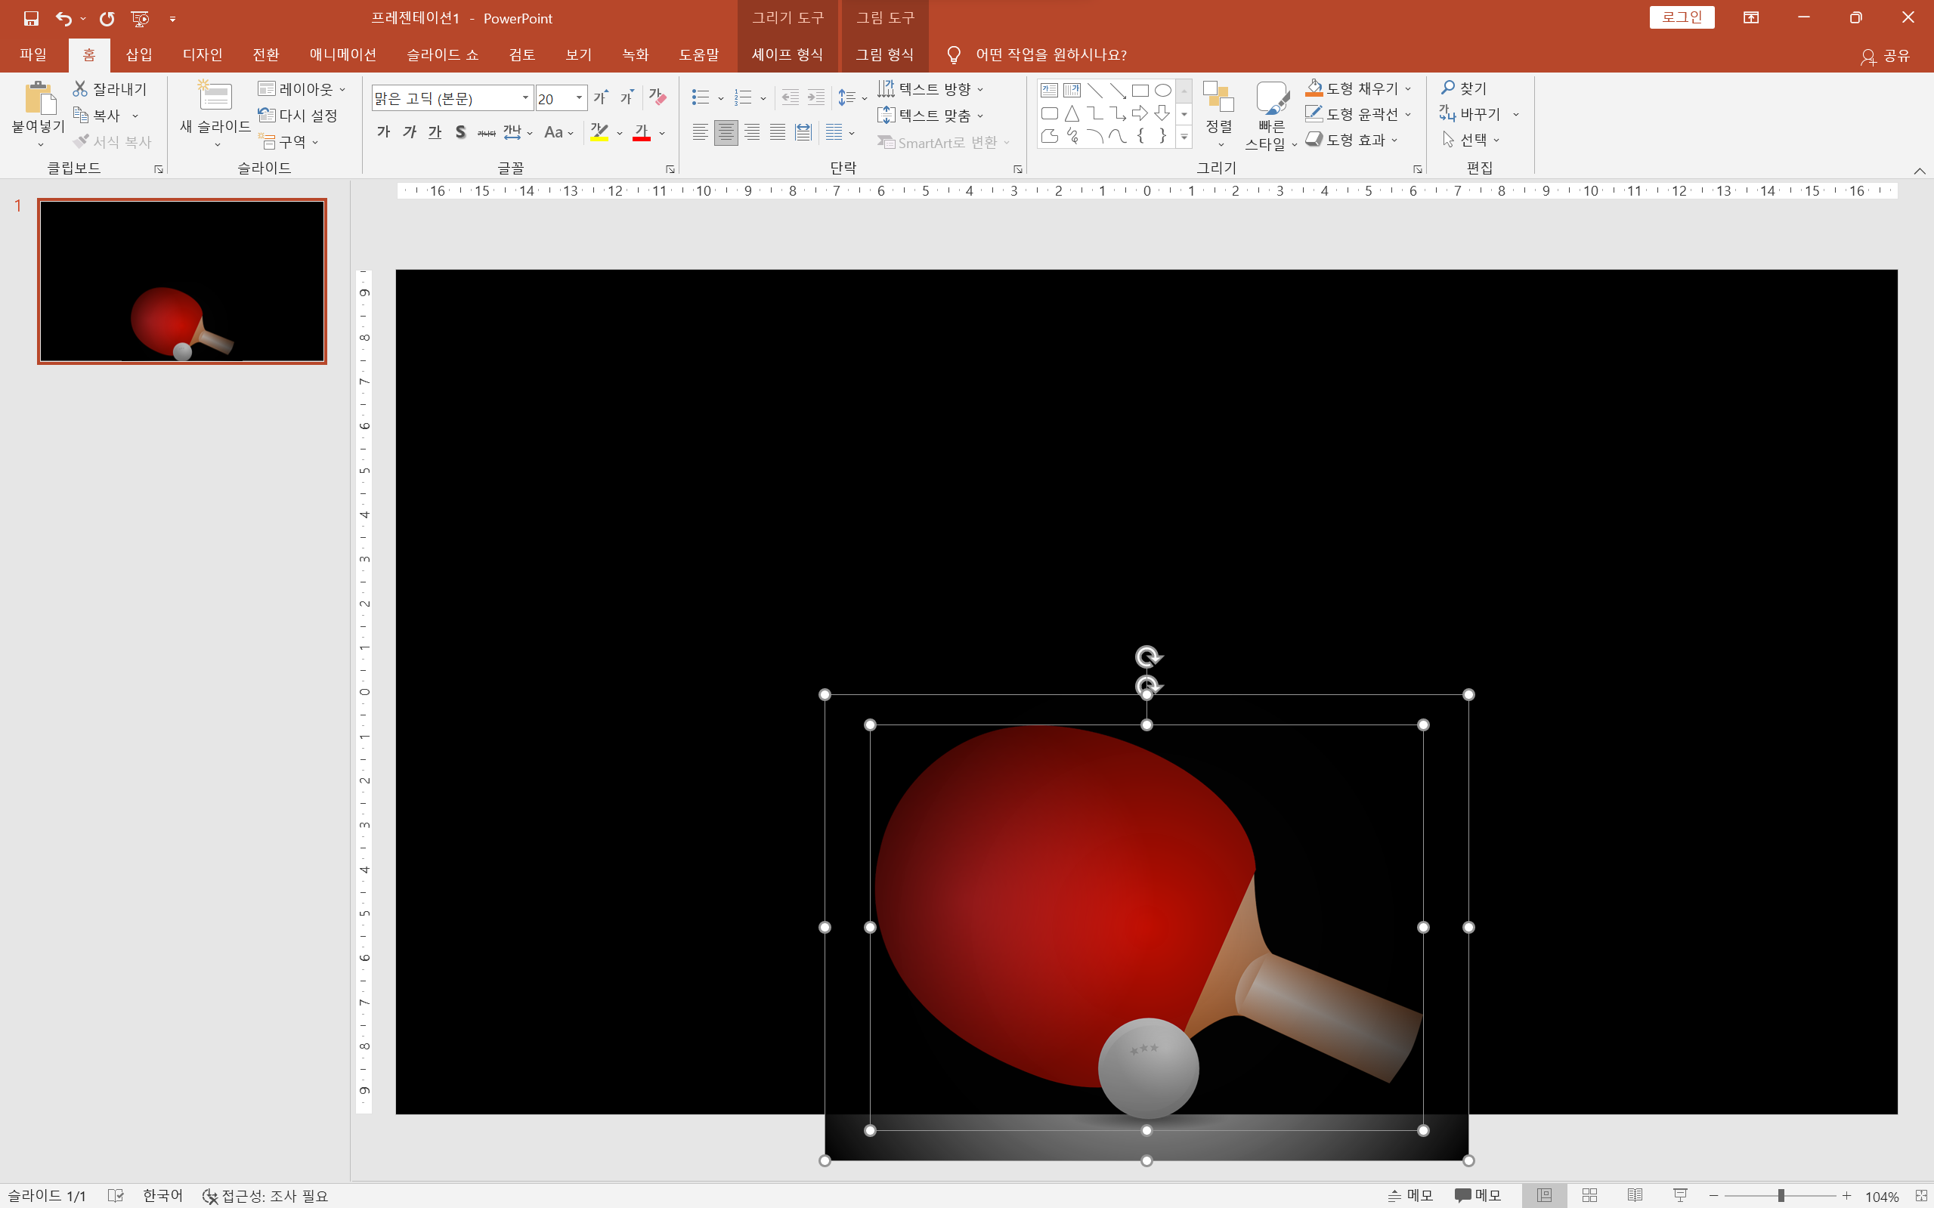Enable center text alignment
1934x1208 pixels.
pyautogui.click(x=726, y=131)
